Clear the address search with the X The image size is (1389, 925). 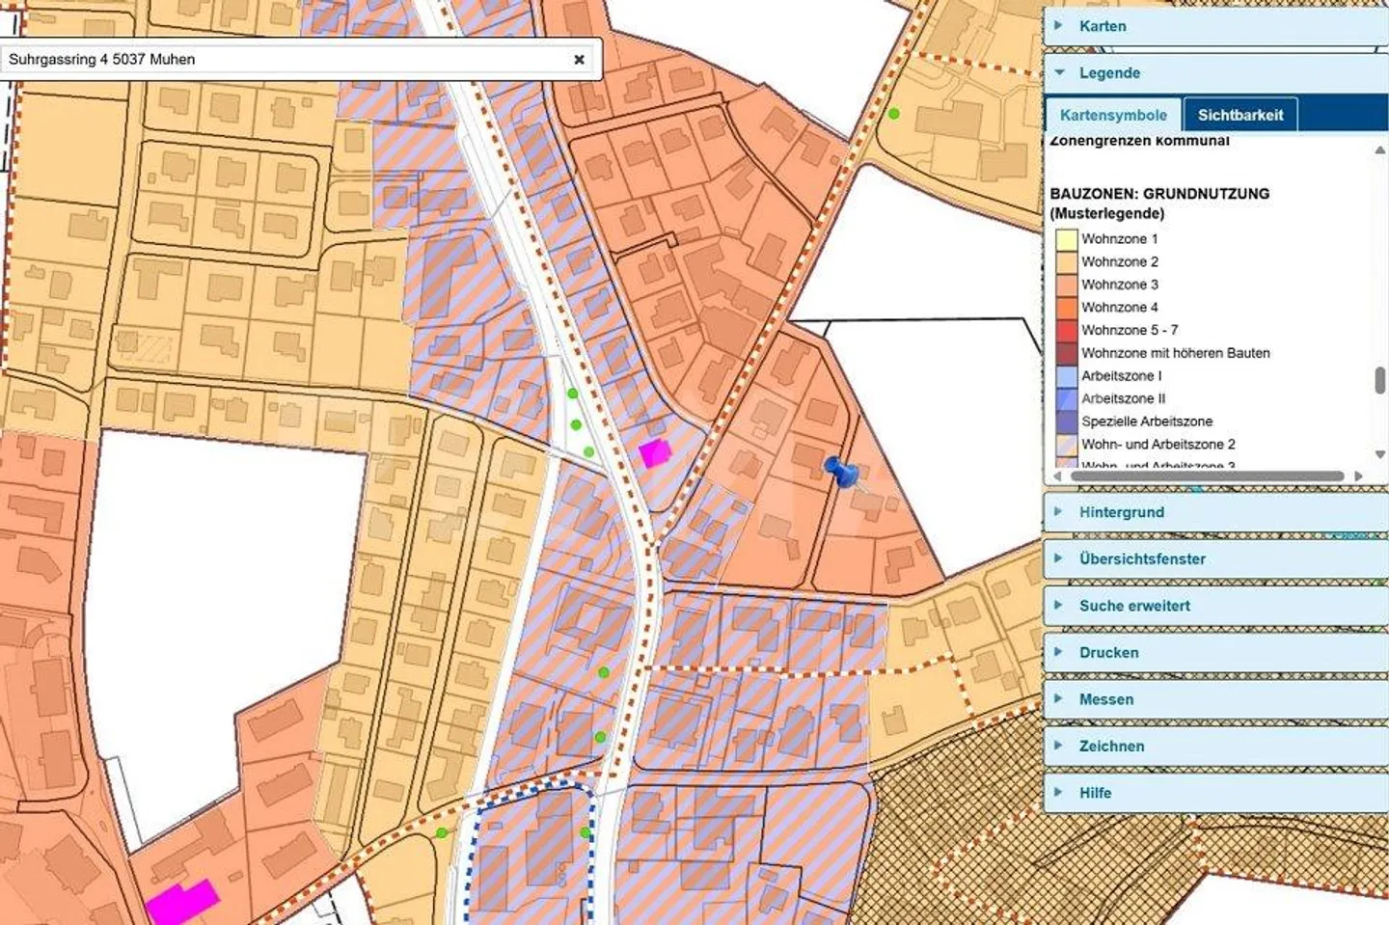[579, 60]
